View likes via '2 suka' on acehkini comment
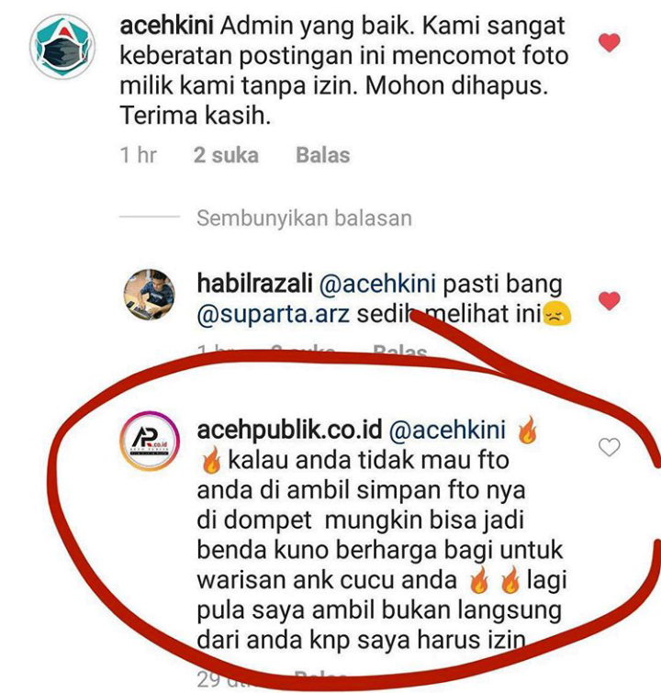Image resolution: width=661 pixels, height=693 pixels. tap(226, 155)
